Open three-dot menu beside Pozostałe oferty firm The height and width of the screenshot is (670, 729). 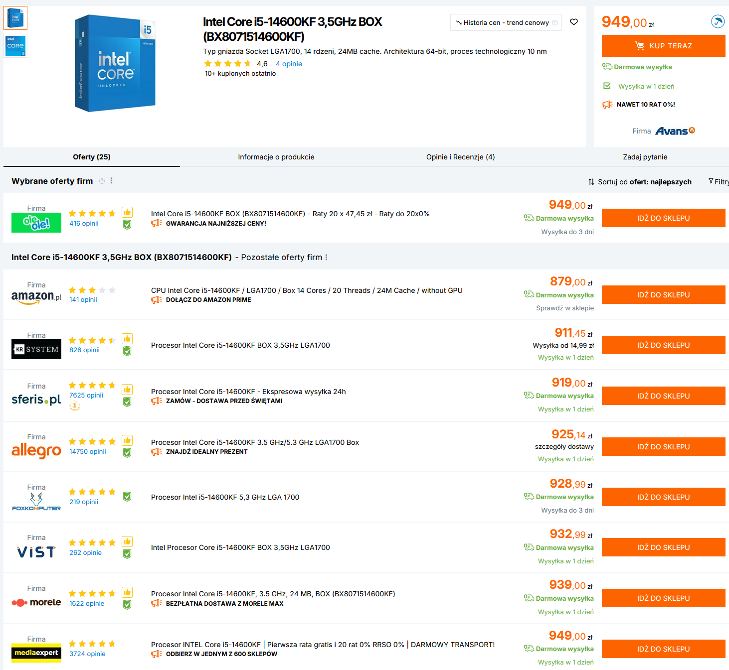pos(326,258)
